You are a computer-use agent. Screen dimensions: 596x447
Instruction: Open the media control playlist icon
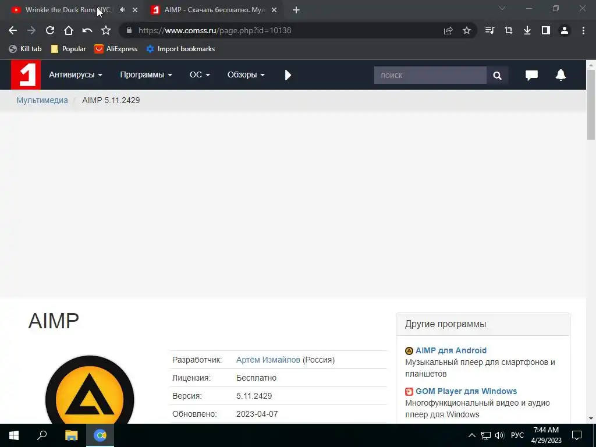pyautogui.click(x=489, y=30)
